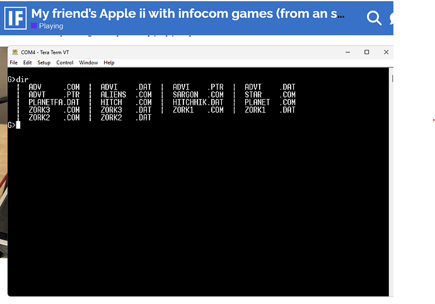Close the Tera Term window
The image size is (435, 304).
(x=386, y=52)
